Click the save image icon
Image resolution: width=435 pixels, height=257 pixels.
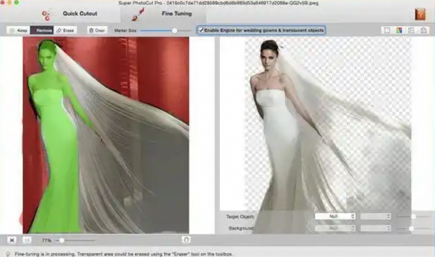[x=411, y=30]
